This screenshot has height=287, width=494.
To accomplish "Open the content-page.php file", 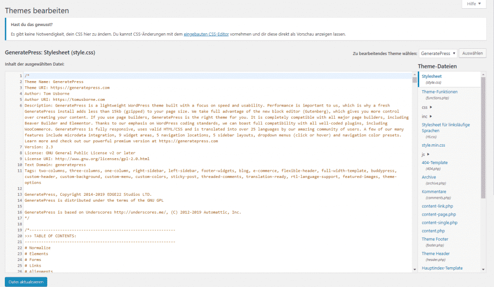I will click(x=439, y=214).
